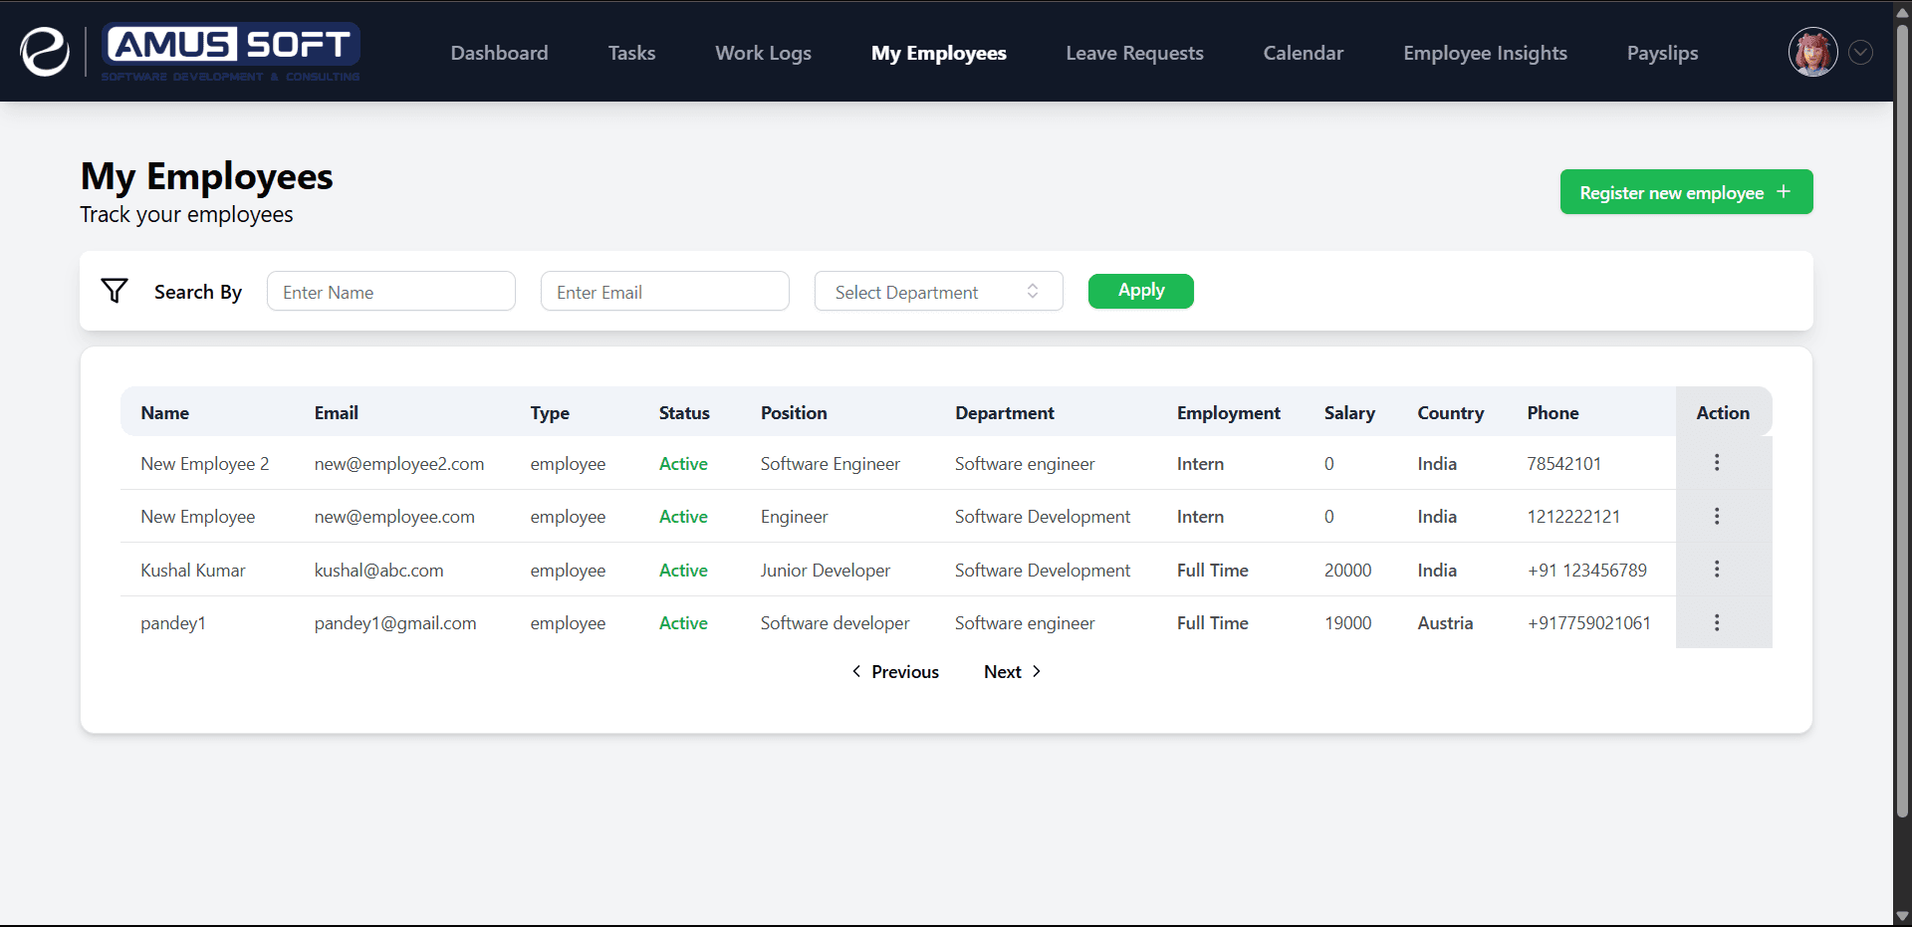
Task: Click Register new employee button
Action: pyautogui.click(x=1686, y=191)
